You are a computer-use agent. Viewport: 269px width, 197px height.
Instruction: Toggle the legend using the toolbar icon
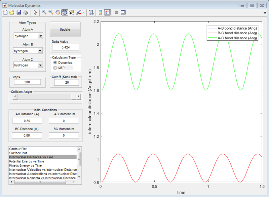107,12
